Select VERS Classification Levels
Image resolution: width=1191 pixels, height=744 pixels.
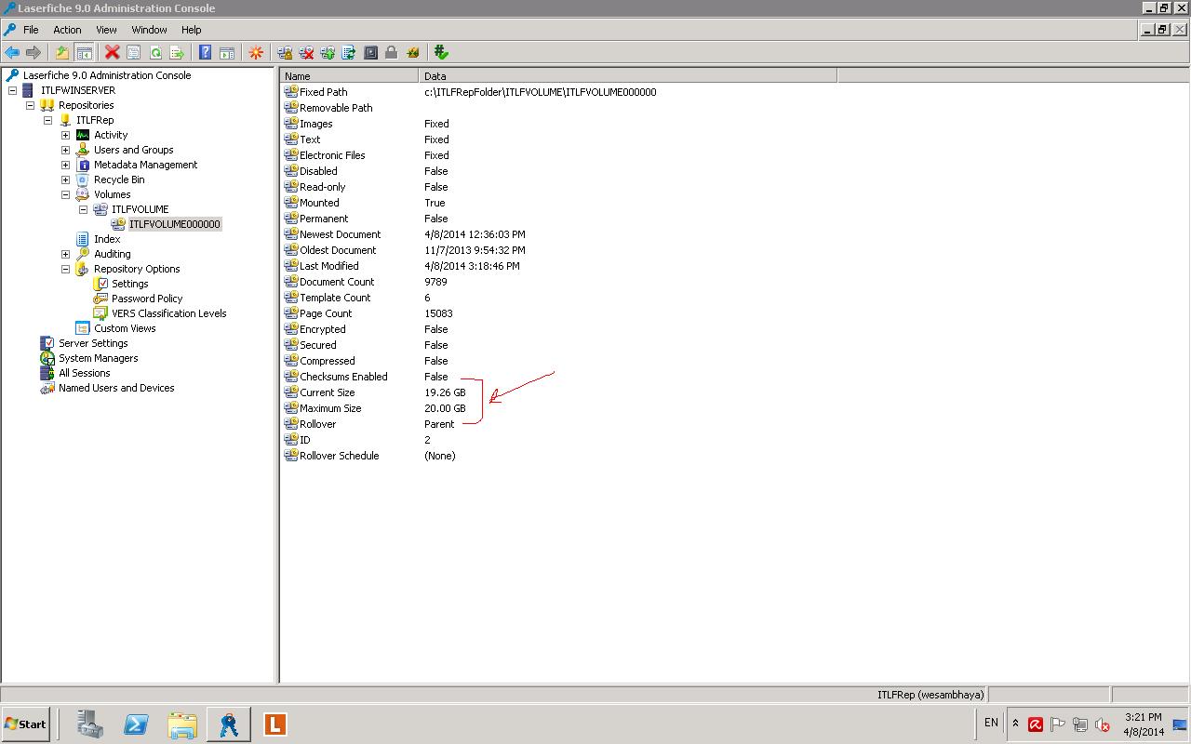[x=169, y=313]
